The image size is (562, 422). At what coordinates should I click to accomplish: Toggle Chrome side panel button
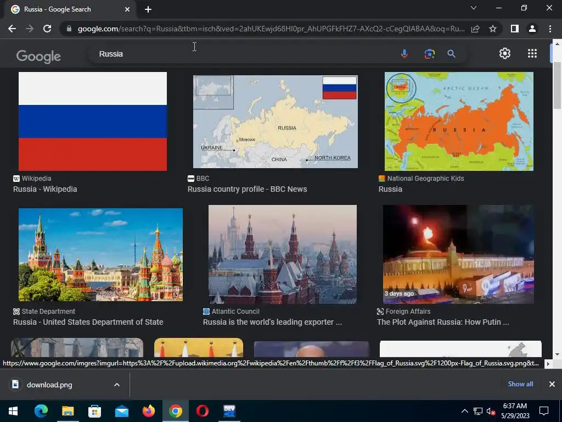(515, 29)
